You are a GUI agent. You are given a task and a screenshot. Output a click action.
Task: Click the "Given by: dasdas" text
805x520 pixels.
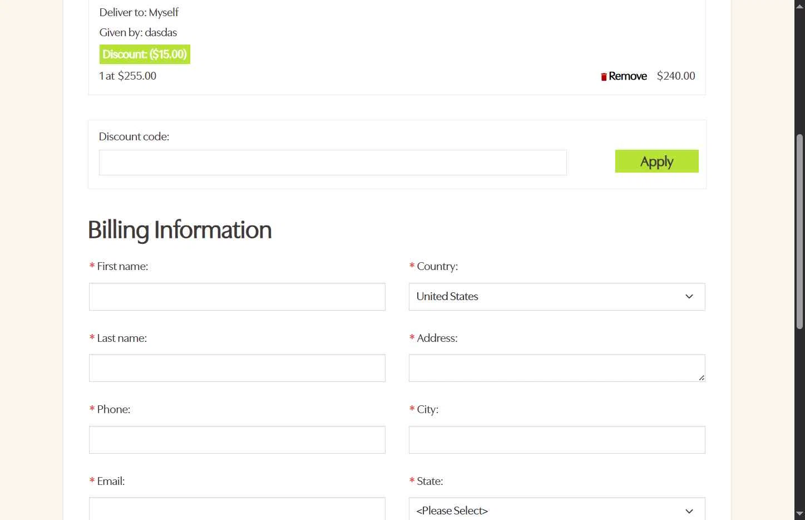tap(138, 32)
